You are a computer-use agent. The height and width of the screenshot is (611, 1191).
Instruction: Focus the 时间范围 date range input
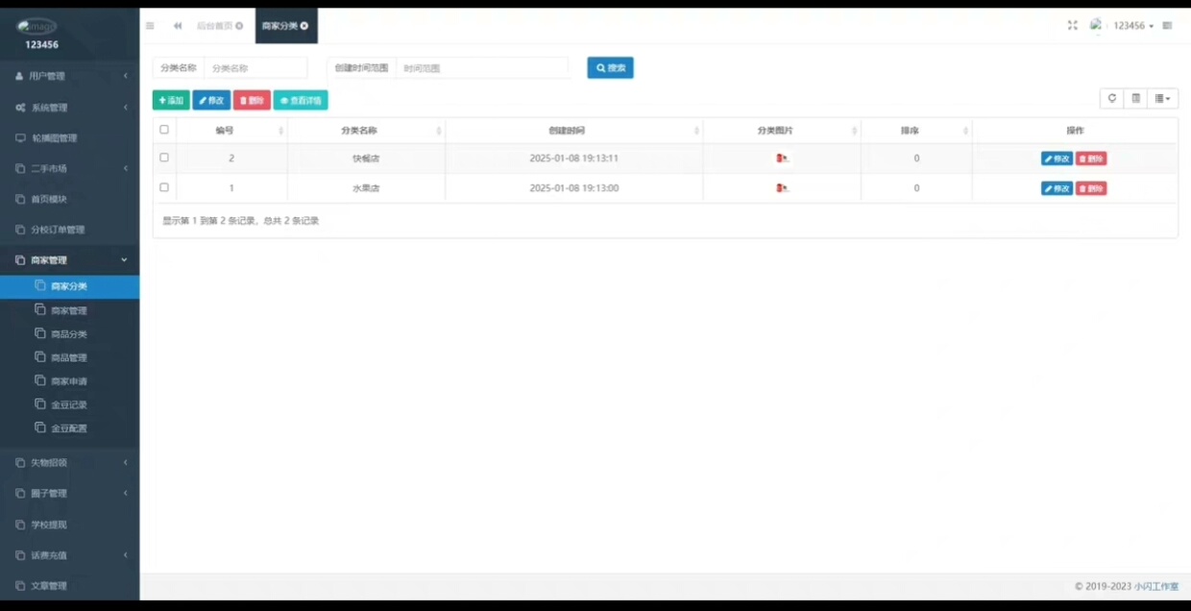(482, 68)
